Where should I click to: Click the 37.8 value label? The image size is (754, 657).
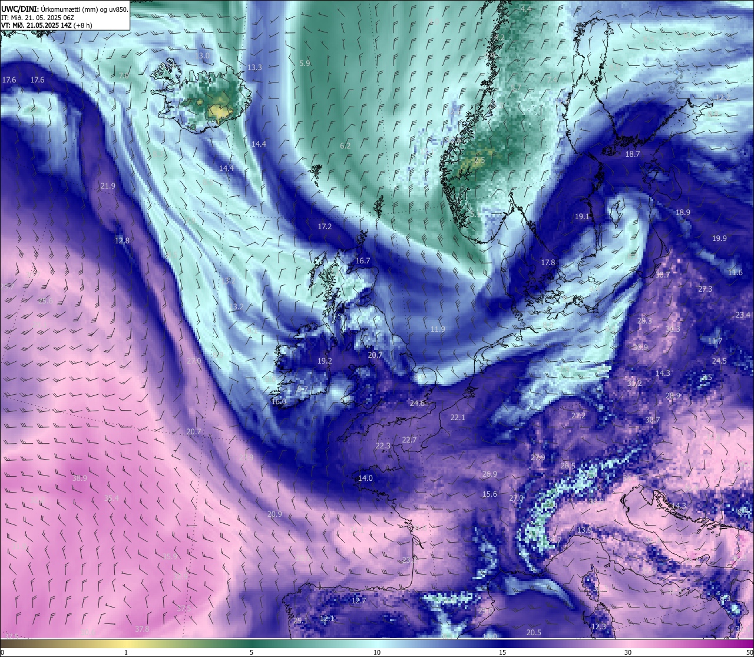[142, 629]
